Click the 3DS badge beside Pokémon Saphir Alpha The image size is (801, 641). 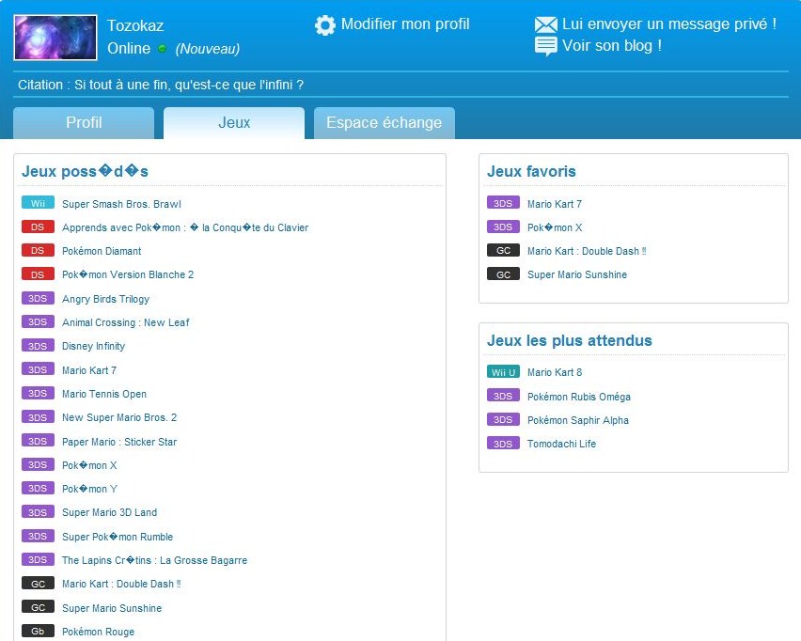(503, 419)
